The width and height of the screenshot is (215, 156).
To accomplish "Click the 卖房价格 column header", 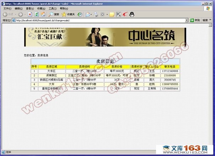I will click(x=117, y=67).
